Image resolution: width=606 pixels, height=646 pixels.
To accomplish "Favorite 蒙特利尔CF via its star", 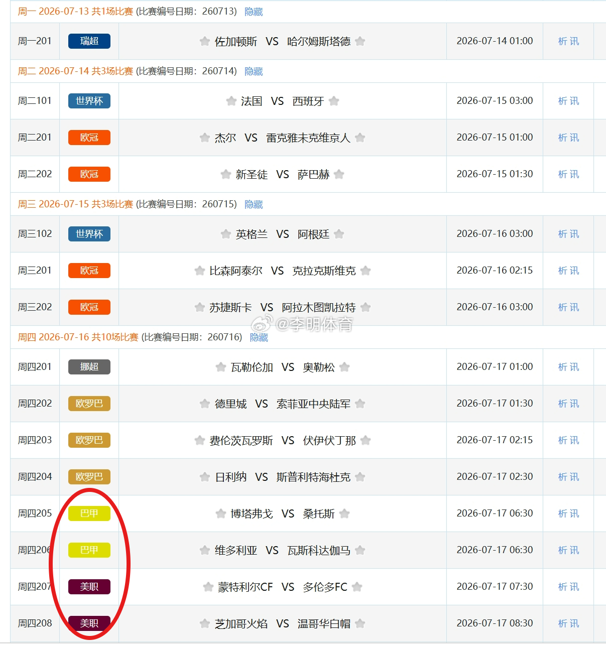I will (208, 587).
